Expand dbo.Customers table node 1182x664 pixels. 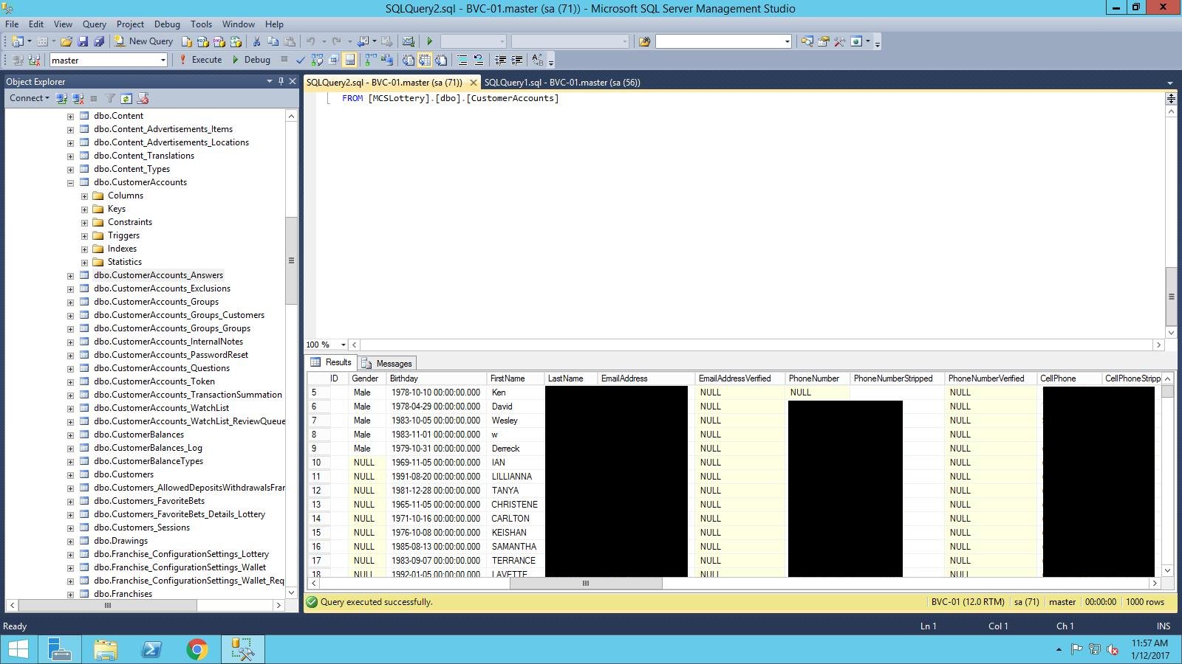(x=70, y=474)
